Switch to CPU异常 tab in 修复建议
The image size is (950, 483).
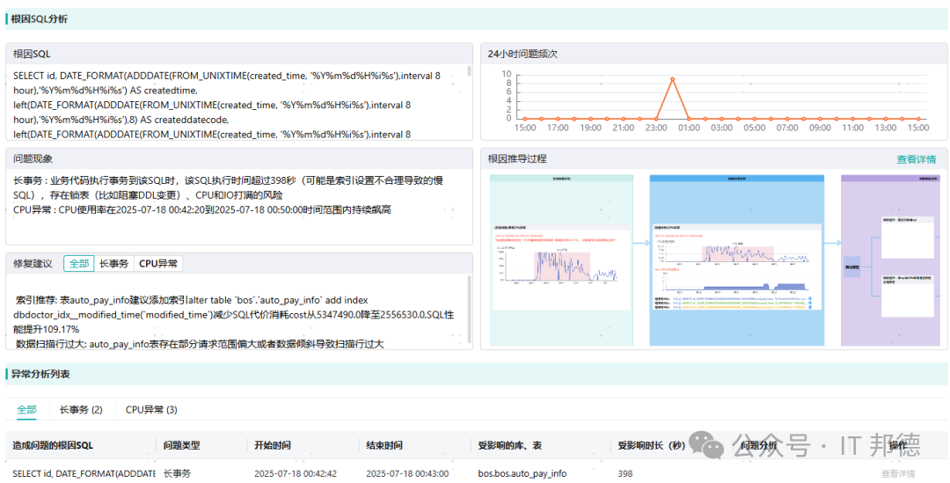coord(158,264)
